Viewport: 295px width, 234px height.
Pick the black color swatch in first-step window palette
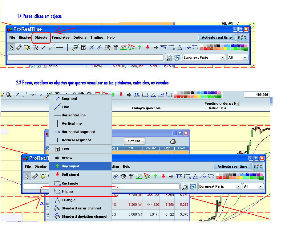tap(219, 45)
